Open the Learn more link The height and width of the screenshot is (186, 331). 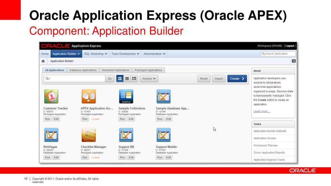click(x=262, y=111)
